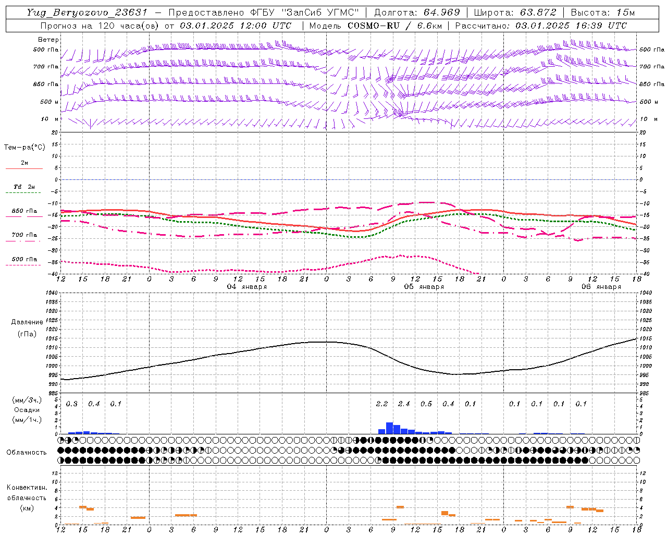Select the 2.4 precipitation total
This screenshot has width=667, height=534.
(404, 404)
